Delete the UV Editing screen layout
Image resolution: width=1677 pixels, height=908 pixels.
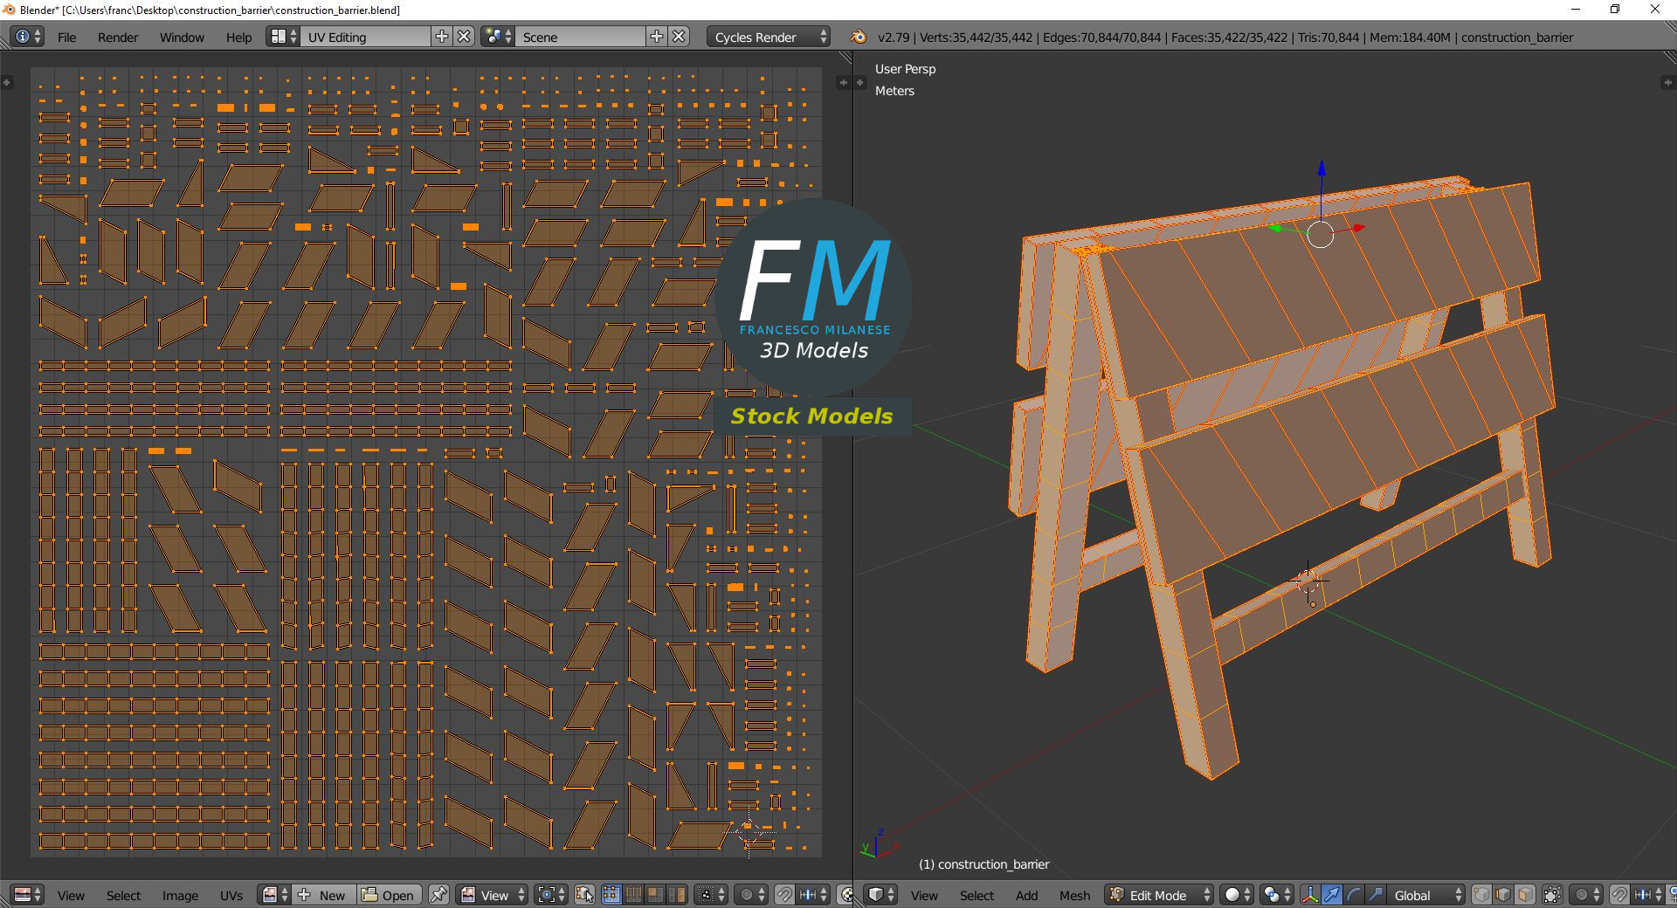pos(465,37)
